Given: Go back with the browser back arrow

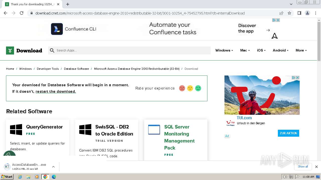Looking at the screenshot, I should click(x=6, y=13).
